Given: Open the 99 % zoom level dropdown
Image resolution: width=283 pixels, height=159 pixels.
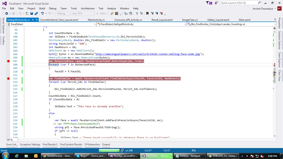Looking at the screenshot, I should 13,140.
